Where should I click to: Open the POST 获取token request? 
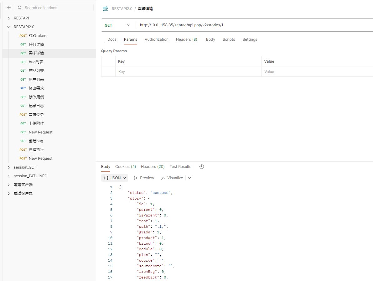point(49,36)
